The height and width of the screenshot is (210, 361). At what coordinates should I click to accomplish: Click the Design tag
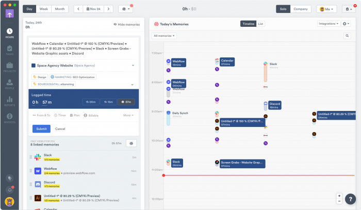tap(40, 77)
